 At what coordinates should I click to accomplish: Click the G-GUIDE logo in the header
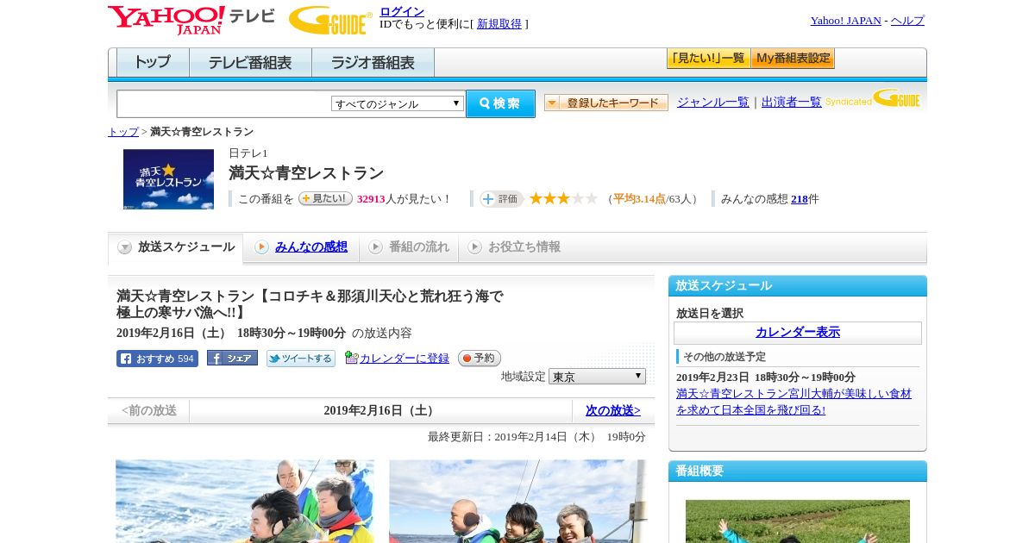[x=330, y=20]
